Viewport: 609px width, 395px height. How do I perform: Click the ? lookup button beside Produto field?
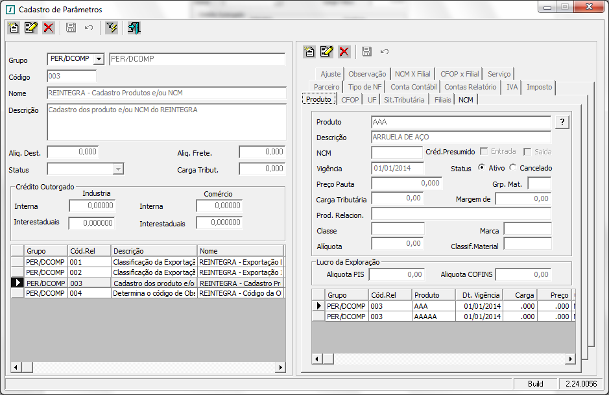(562, 122)
